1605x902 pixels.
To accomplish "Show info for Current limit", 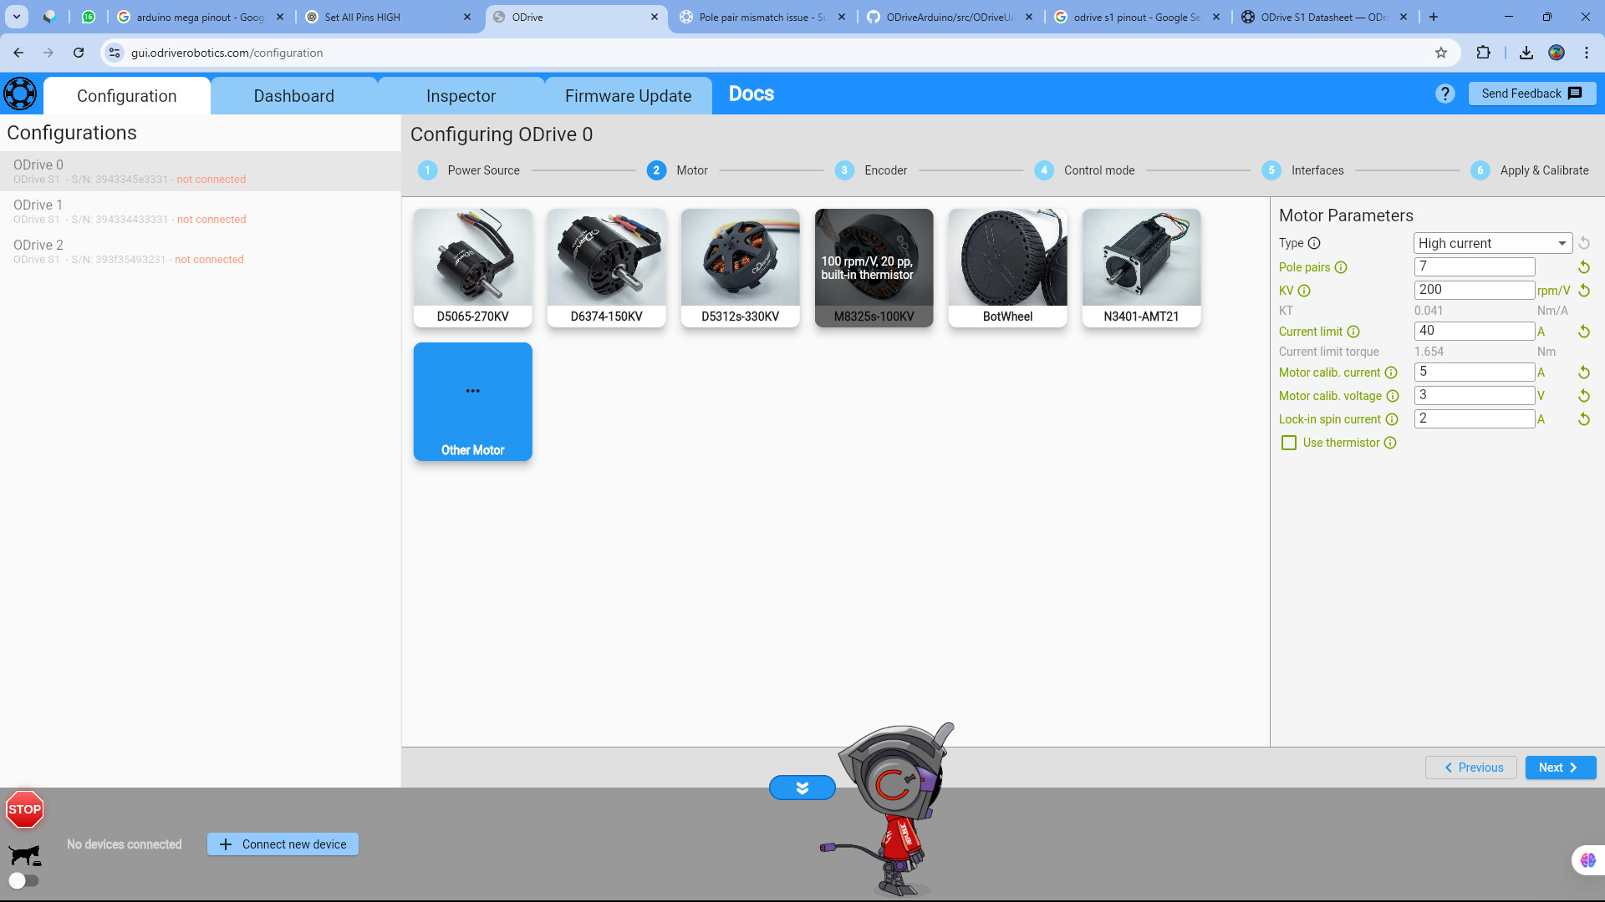I will [x=1353, y=332].
